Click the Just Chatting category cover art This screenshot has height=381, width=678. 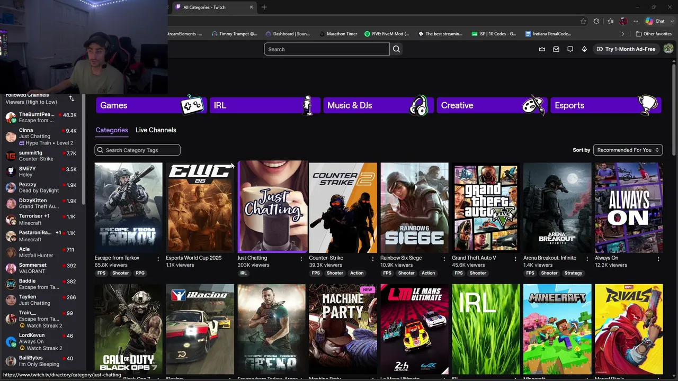[x=272, y=207]
